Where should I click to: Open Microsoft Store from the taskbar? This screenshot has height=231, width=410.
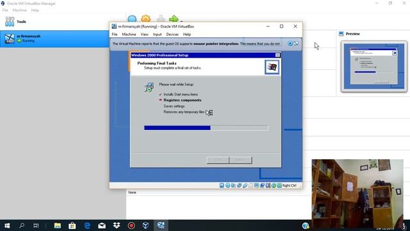[x=72, y=225]
